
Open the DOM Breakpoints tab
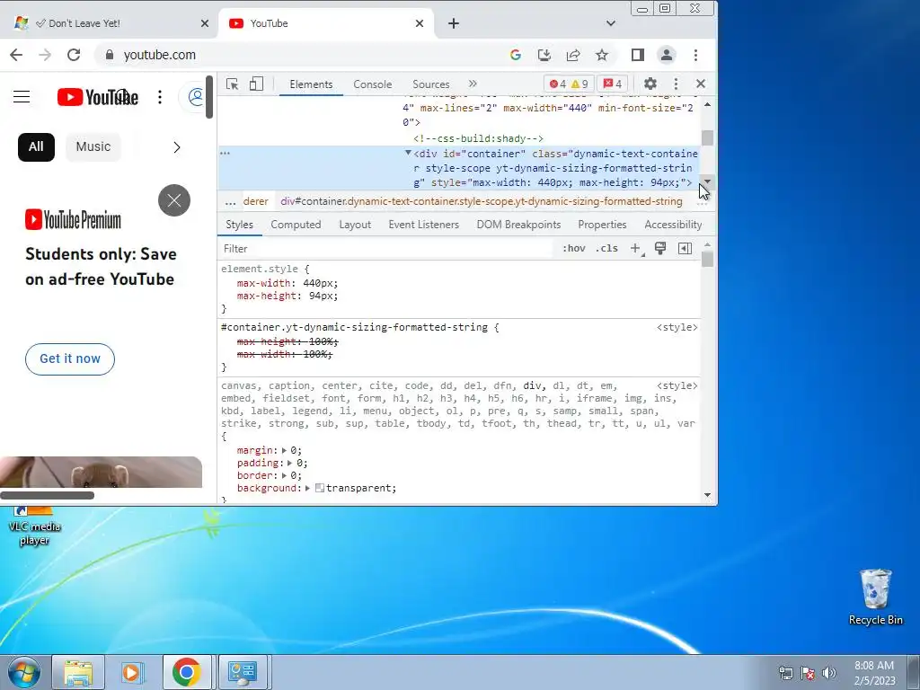pyautogui.click(x=518, y=225)
